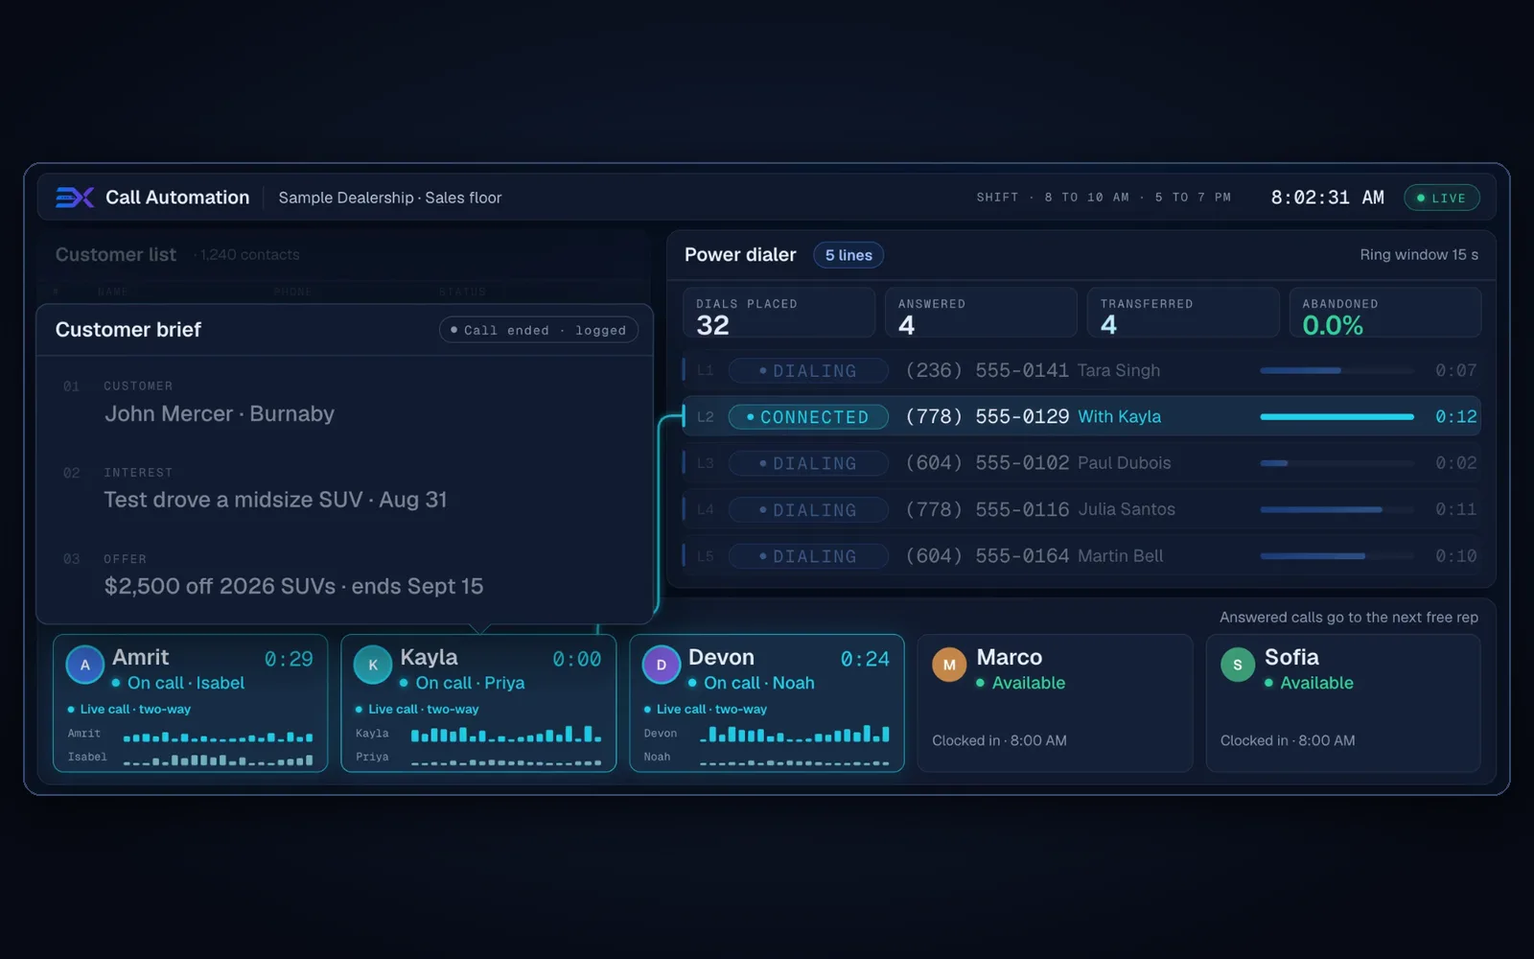The image size is (1534, 959).
Task: Select Kayla's avatar icon
Action: point(373,665)
